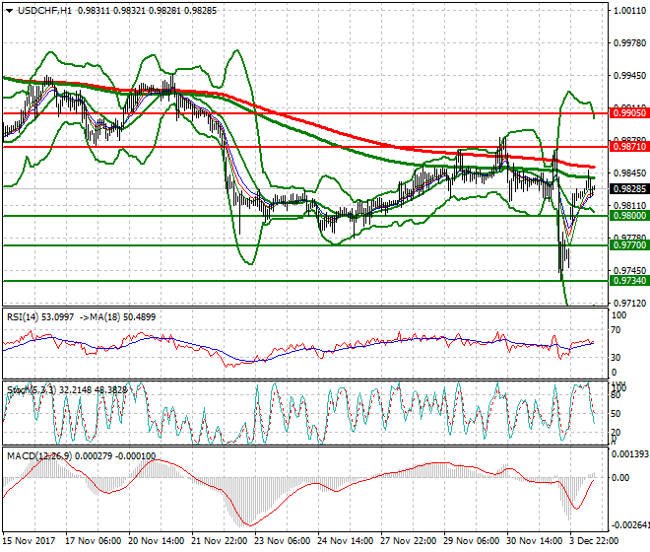650x552 pixels.
Task: Click the 15 Nov 2017 date label
Action: coord(29,541)
